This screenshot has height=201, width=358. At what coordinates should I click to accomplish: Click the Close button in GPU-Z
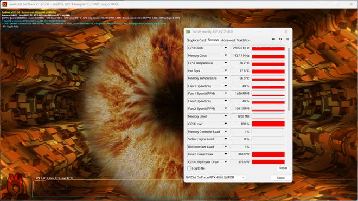click(280, 178)
